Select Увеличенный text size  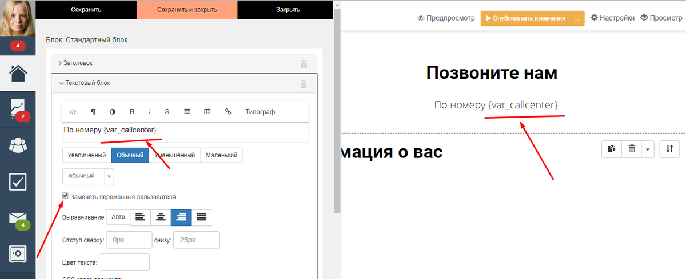tap(86, 155)
